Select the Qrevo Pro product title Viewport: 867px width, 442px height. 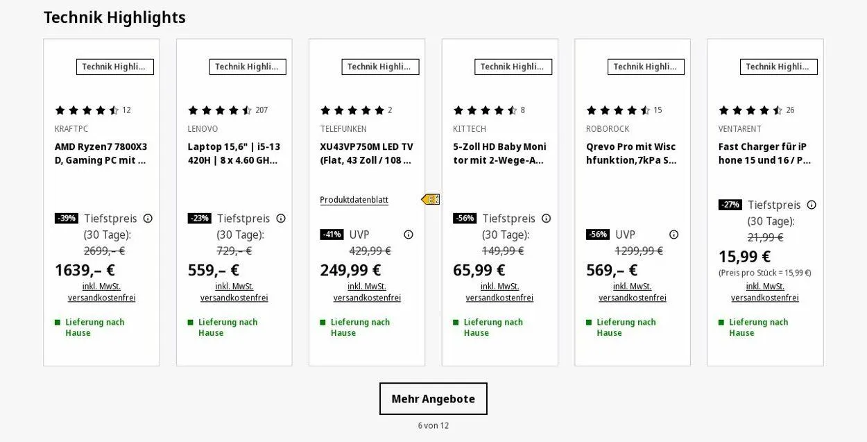coord(630,153)
